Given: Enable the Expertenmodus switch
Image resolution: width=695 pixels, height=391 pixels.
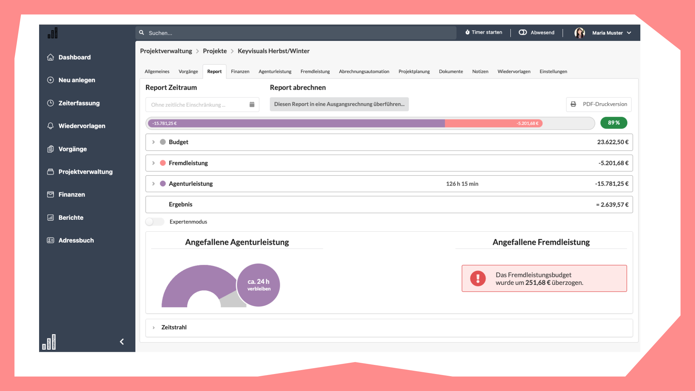Looking at the screenshot, I should (x=155, y=222).
